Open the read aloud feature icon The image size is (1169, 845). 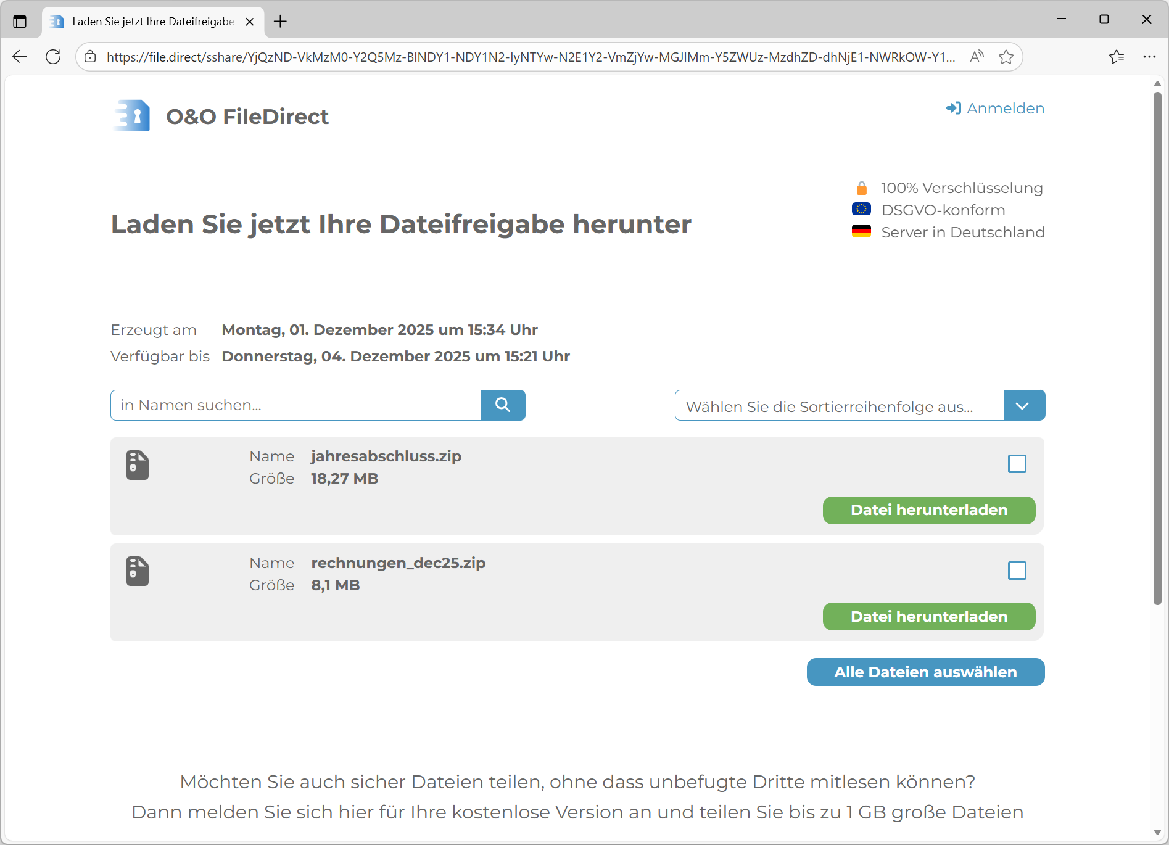pyautogui.click(x=977, y=57)
